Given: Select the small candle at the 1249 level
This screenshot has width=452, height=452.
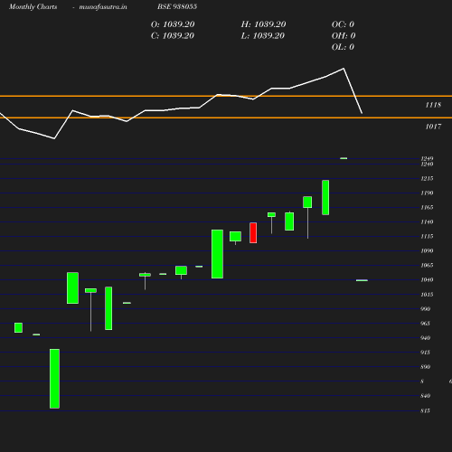Looking at the screenshot, I should 344,158.
